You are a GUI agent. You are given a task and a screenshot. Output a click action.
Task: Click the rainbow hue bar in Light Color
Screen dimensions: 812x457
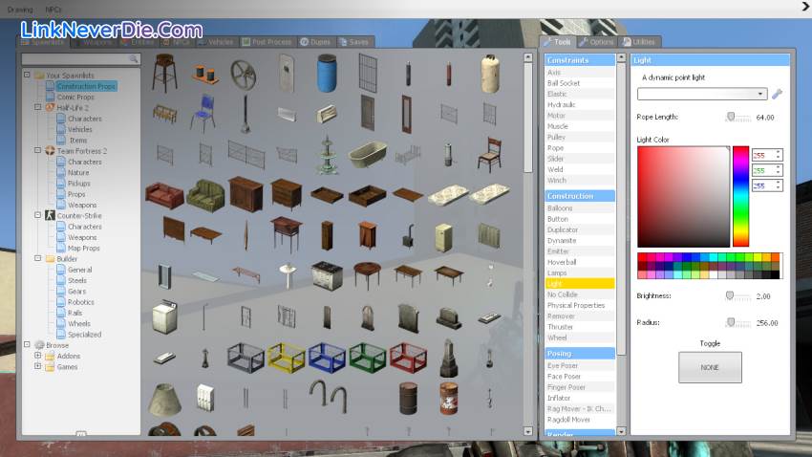(740, 196)
